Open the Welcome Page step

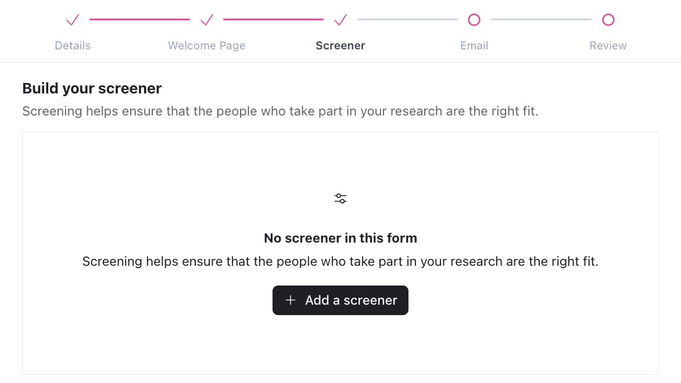(x=207, y=46)
